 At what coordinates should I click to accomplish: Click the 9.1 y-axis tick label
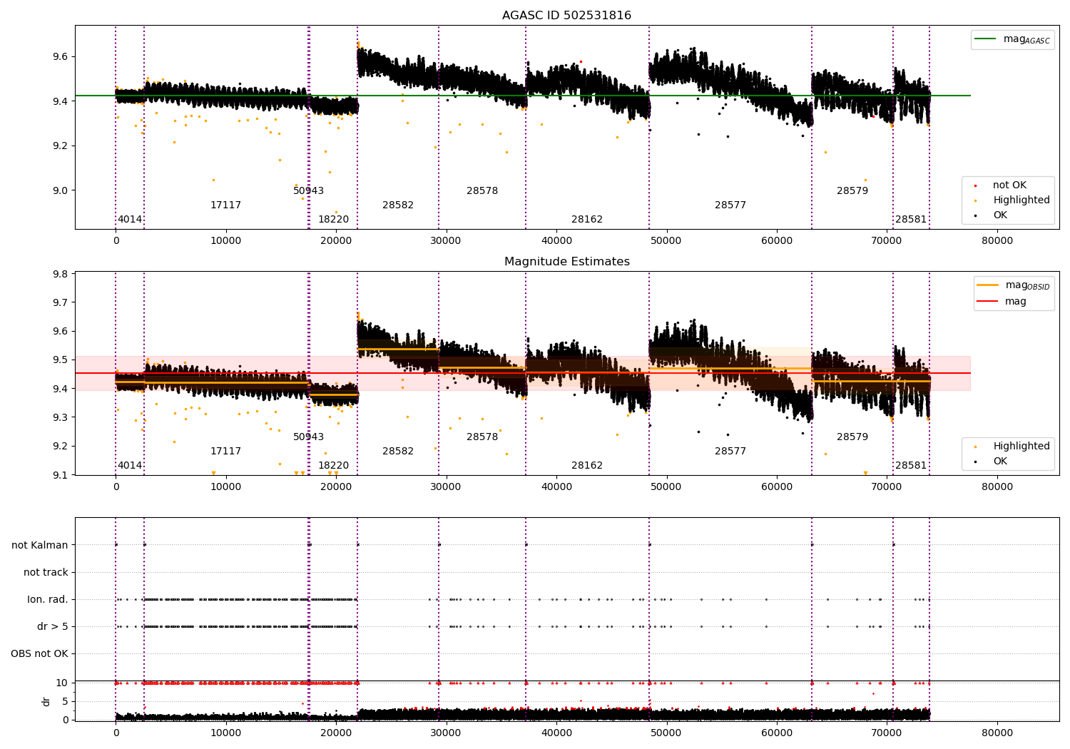(61, 474)
